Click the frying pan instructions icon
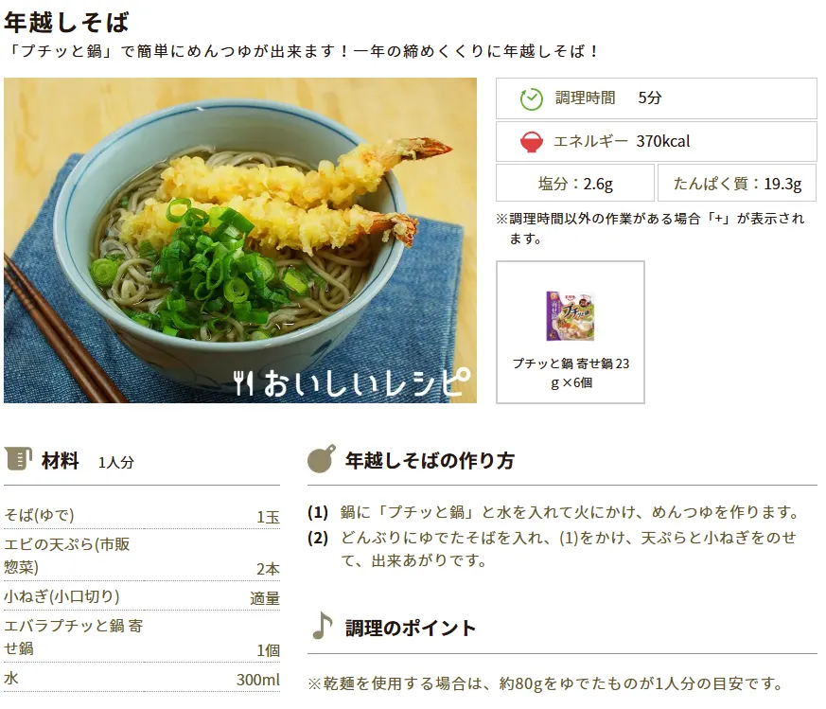Viewport: 826px width, 709px height. click(322, 458)
